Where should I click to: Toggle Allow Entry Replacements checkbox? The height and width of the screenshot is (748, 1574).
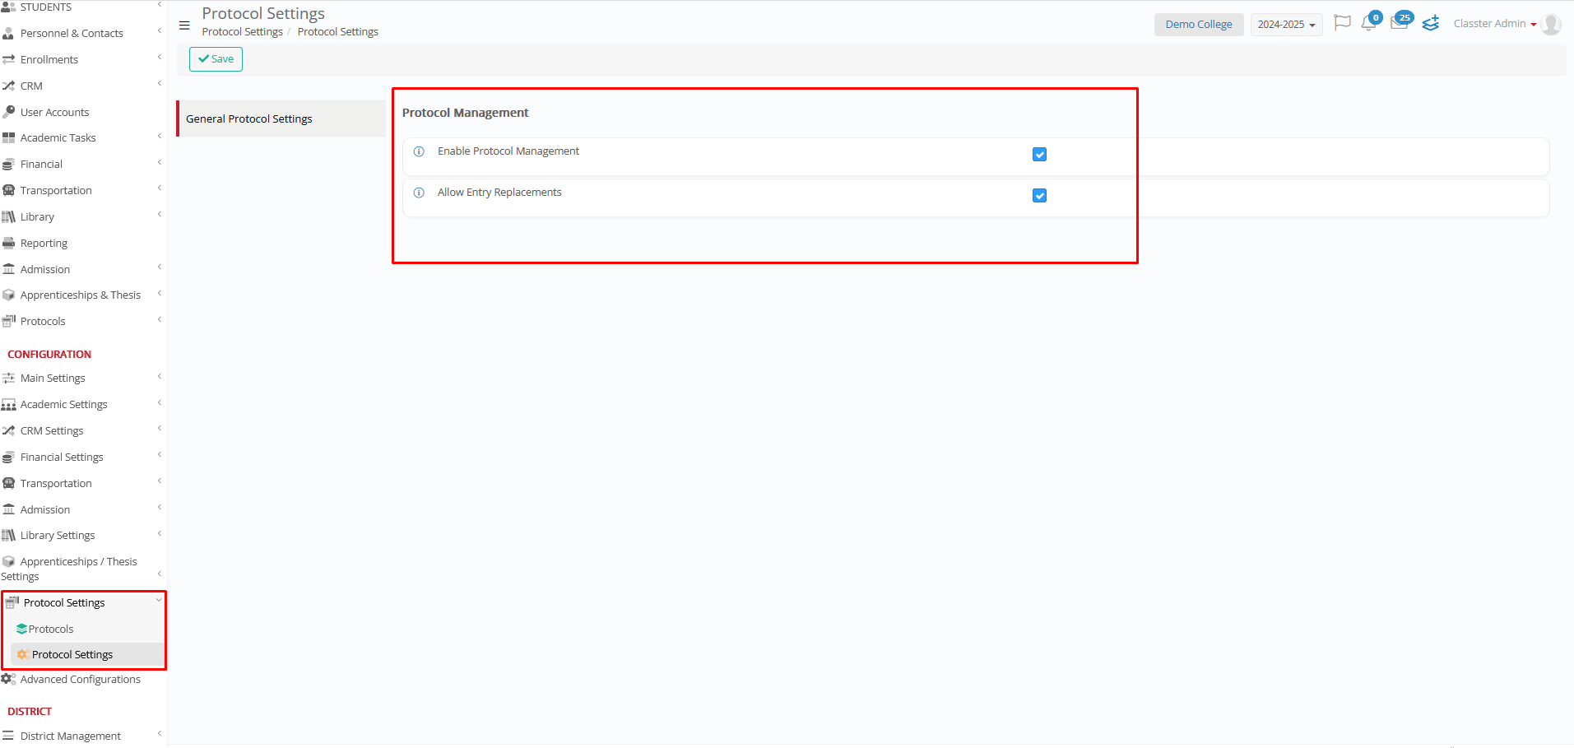click(1039, 196)
